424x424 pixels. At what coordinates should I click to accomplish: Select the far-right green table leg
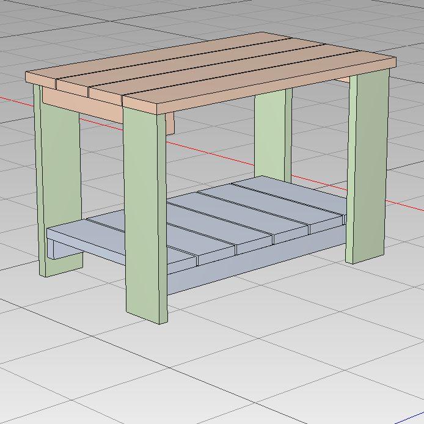click(x=368, y=167)
